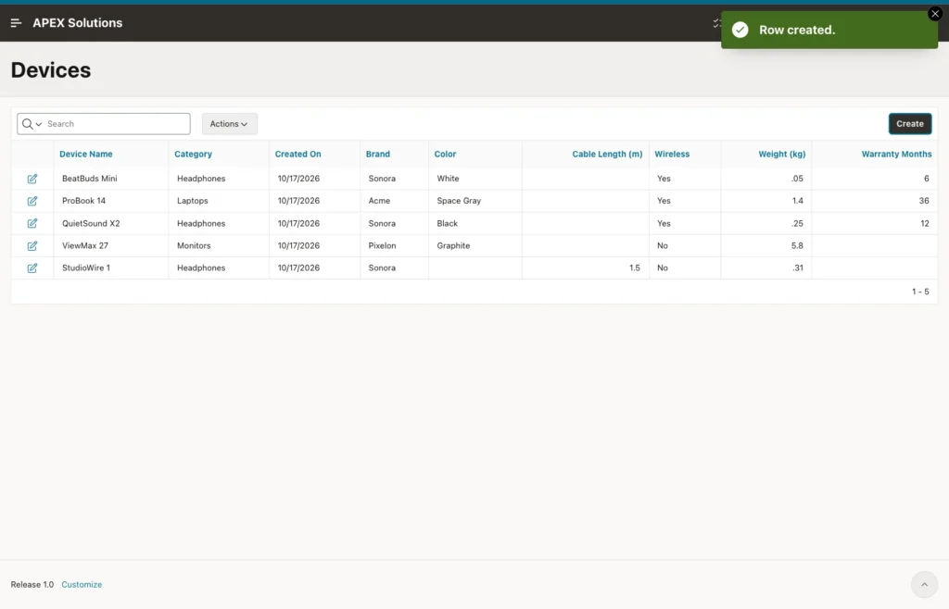Click the Warranty Months column header
This screenshot has width=949, height=609.
pyautogui.click(x=896, y=154)
